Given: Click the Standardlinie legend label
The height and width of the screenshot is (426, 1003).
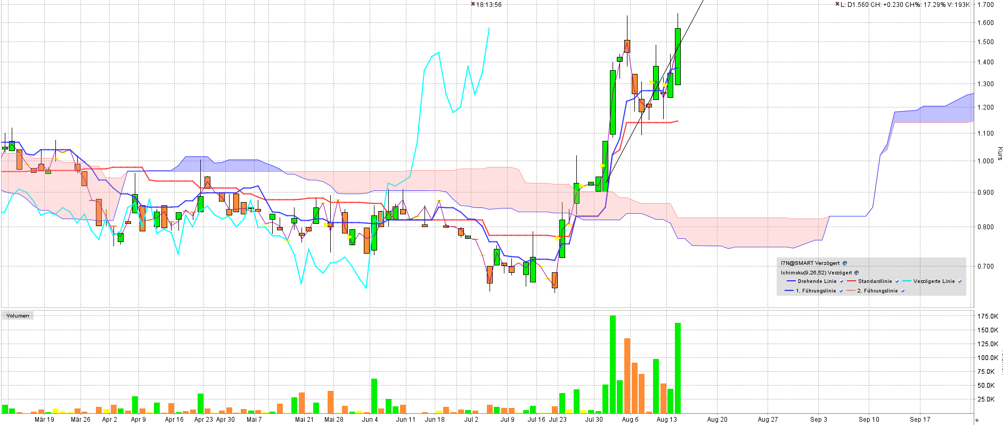Looking at the screenshot, I should point(875,281).
